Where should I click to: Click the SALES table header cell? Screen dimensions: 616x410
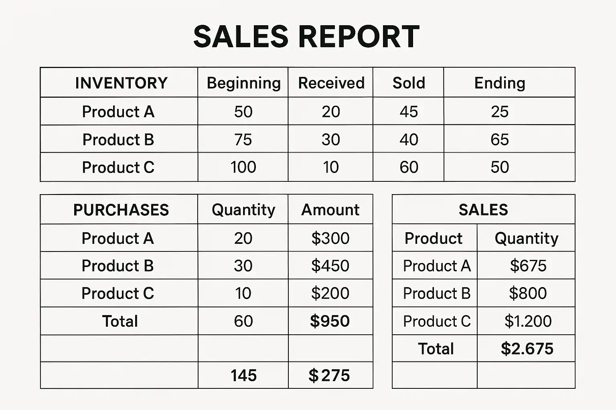[483, 210]
